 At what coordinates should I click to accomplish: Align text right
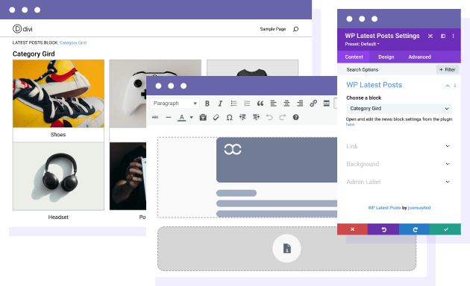coord(300,104)
